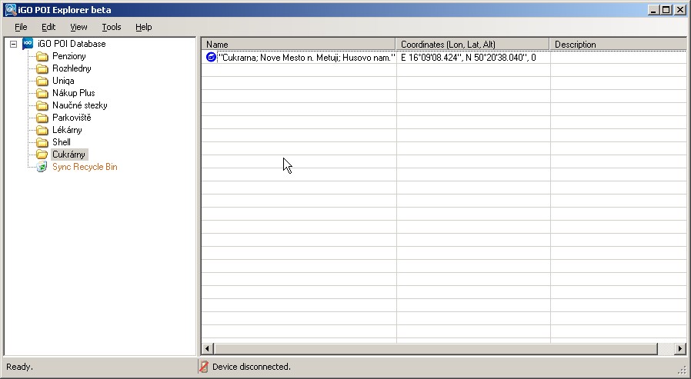Click the iGO POI Database root icon
The image size is (691, 379).
28,44
